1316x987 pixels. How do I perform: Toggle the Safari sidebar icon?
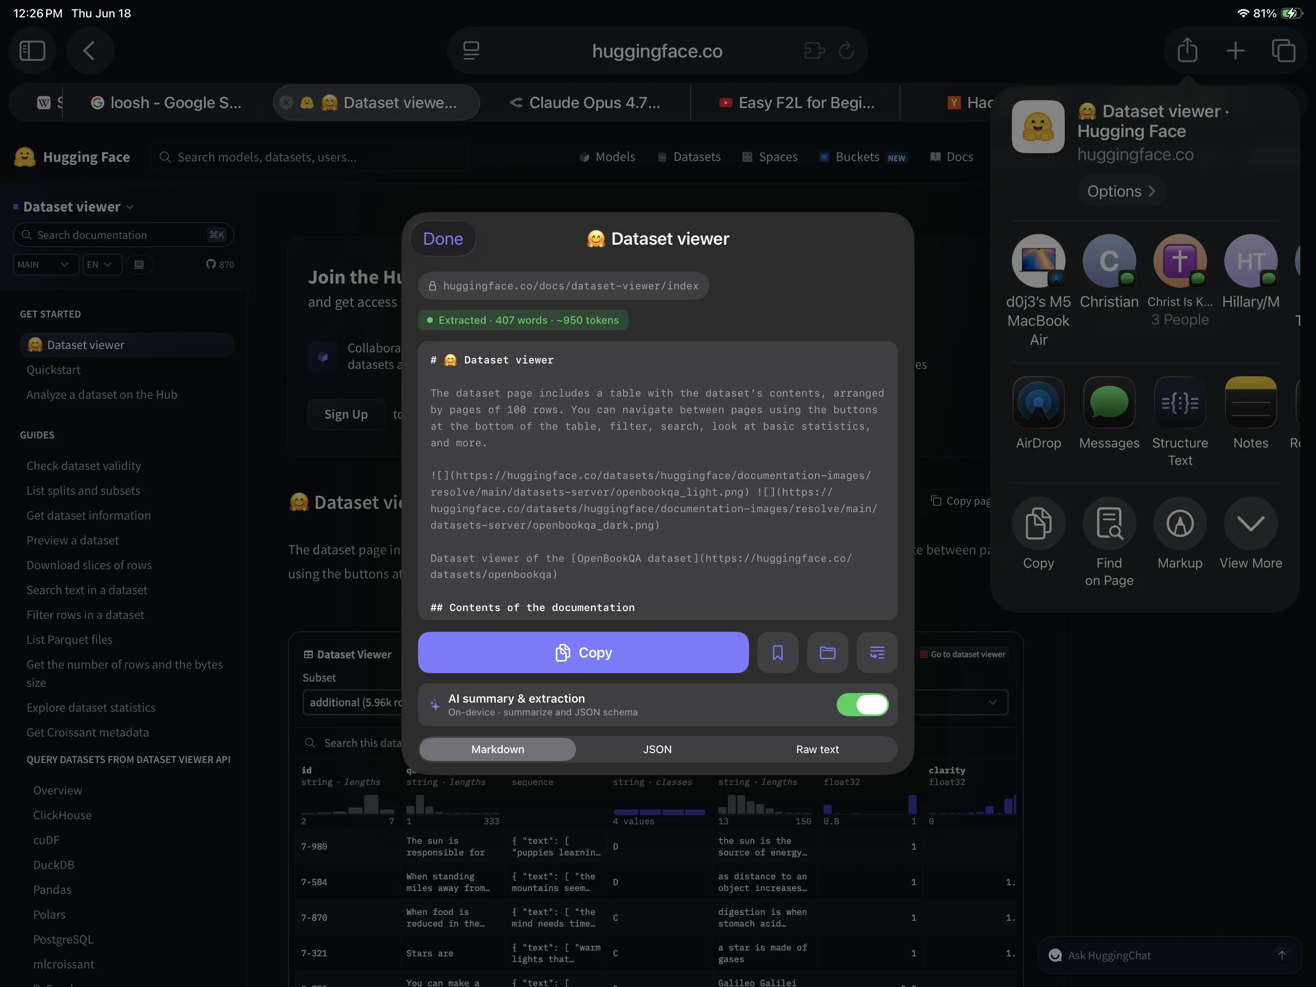[32, 51]
